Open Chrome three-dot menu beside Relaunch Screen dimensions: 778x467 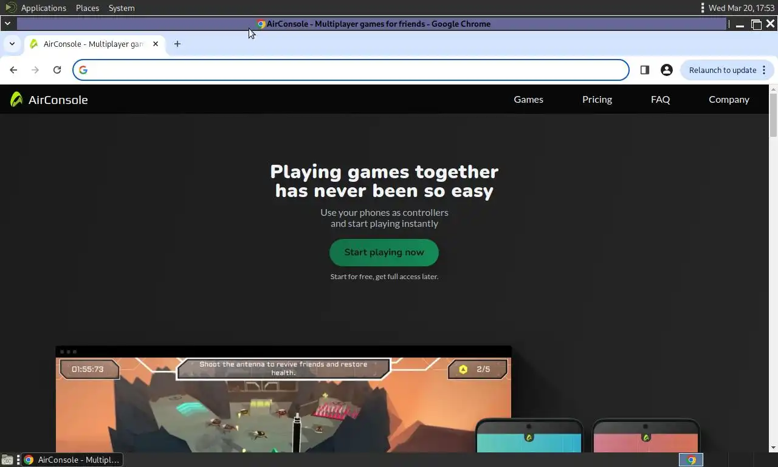764,70
